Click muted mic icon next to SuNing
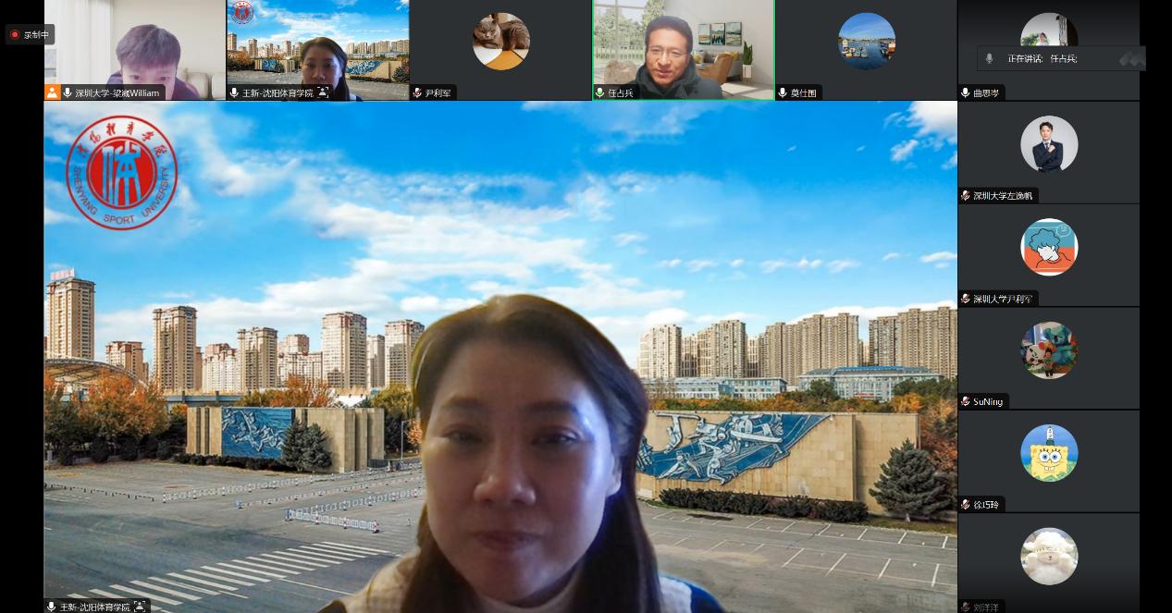This screenshot has width=1172, height=613. 966,401
